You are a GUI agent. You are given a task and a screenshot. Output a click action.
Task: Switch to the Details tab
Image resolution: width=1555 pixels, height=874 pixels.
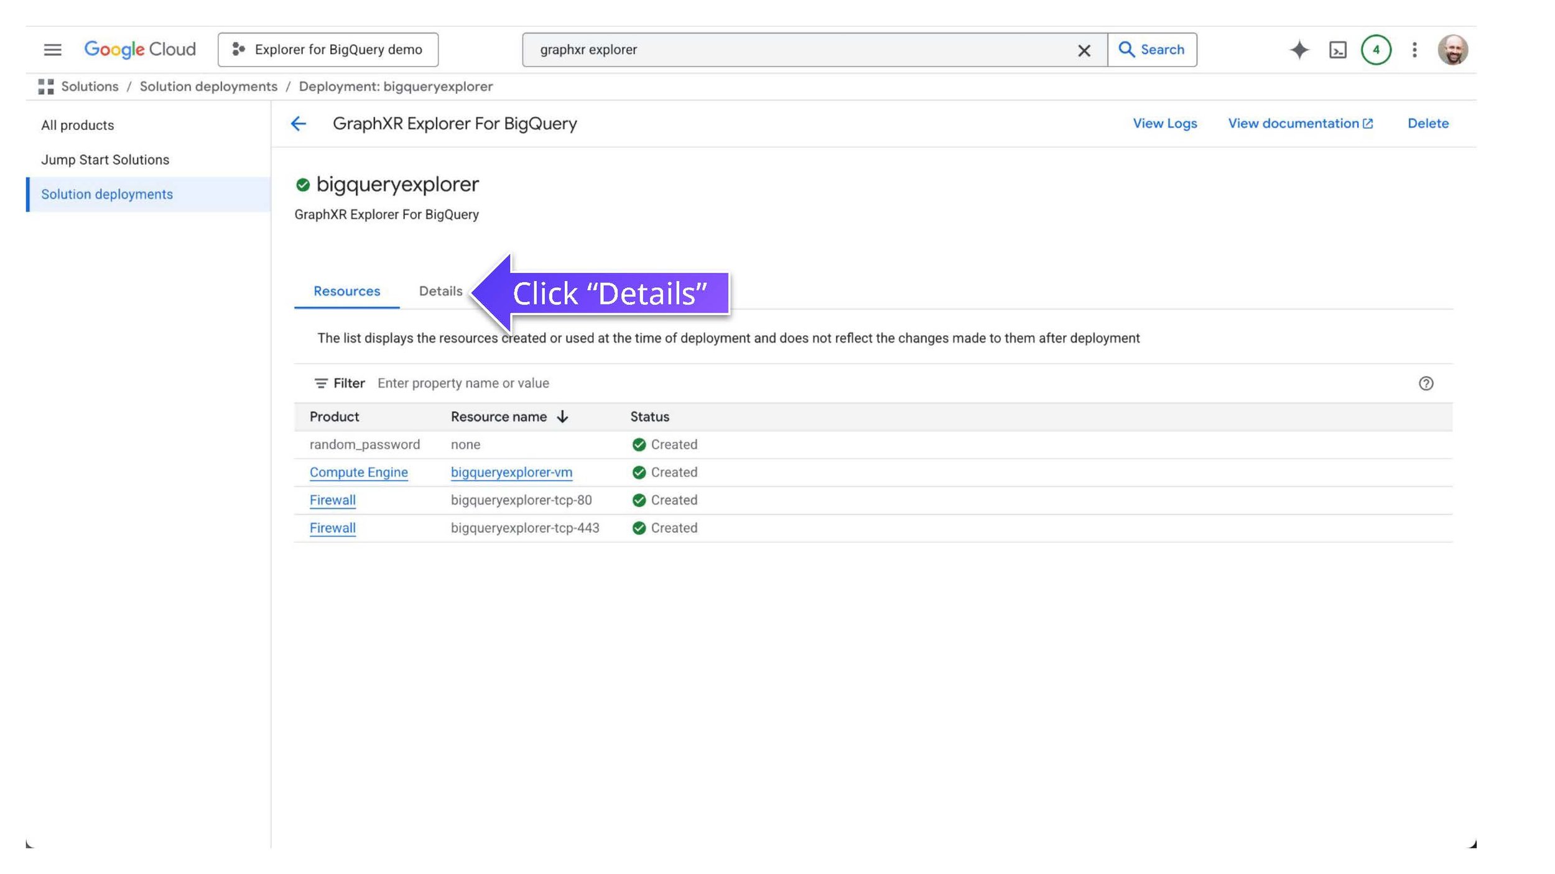coord(440,291)
